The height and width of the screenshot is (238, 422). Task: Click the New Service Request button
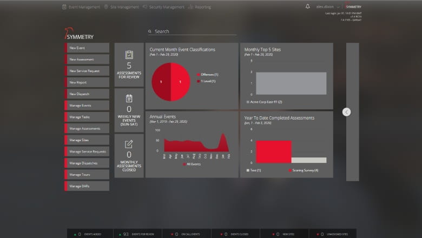click(87, 71)
